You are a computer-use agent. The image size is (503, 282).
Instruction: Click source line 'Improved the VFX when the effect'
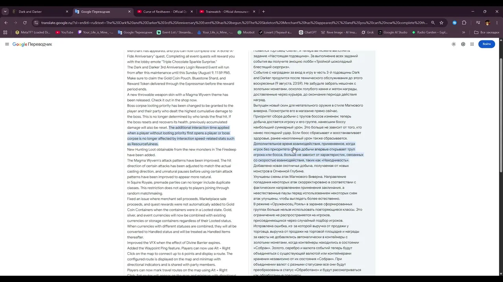click(x=174, y=243)
